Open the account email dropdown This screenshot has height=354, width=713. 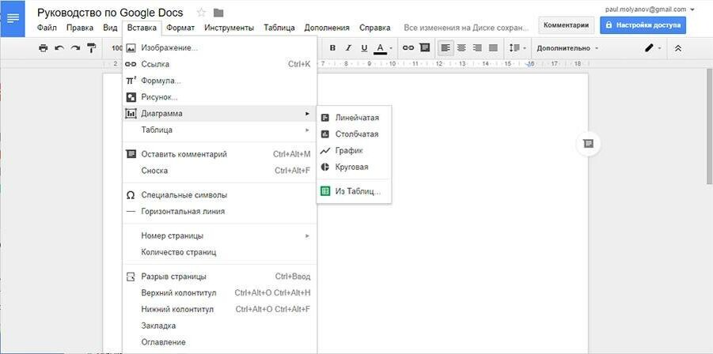pos(650,9)
